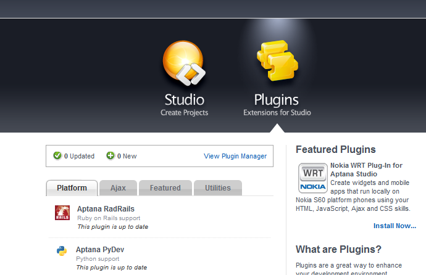426x275 pixels.
Task: Click the 0 New count text
Action: point(127,156)
